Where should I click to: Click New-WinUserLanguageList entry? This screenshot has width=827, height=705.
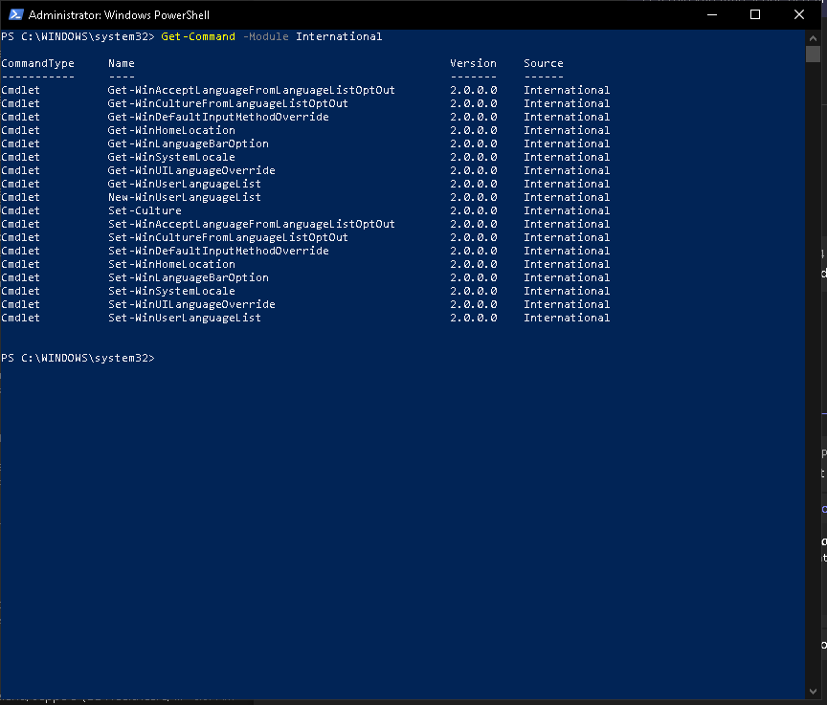click(185, 197)
